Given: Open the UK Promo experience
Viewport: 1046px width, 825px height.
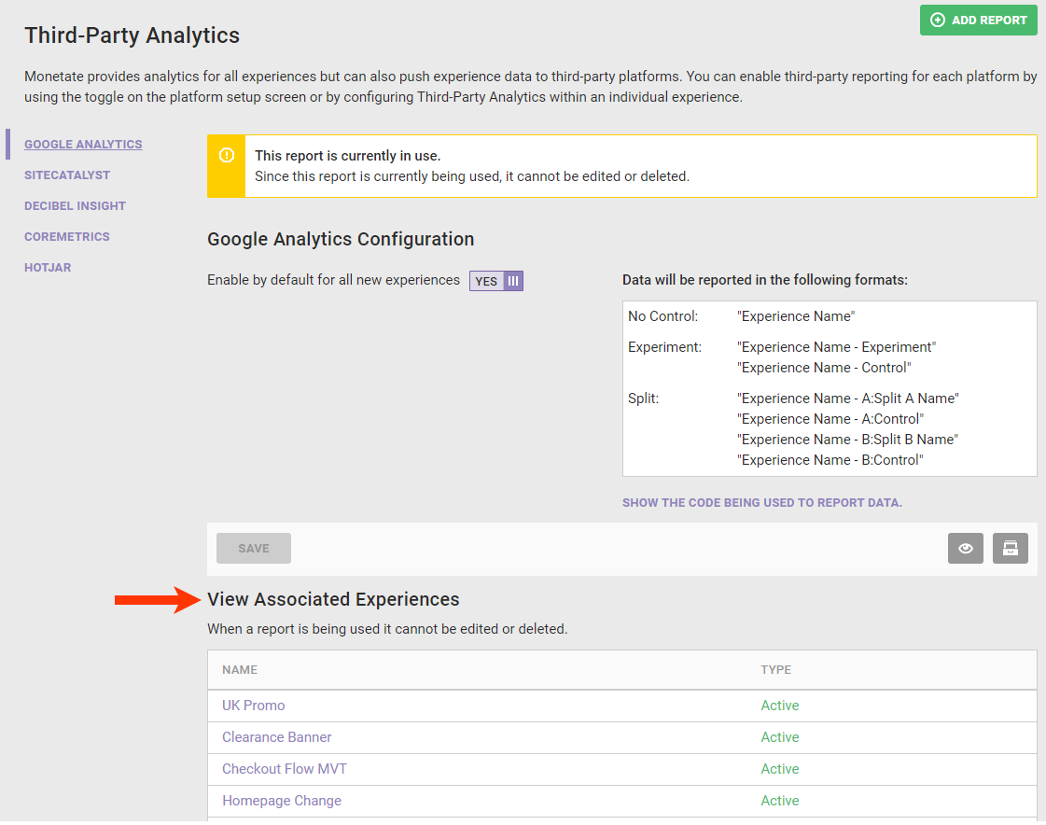Looking at the screenshot, I should click(254, 706).
